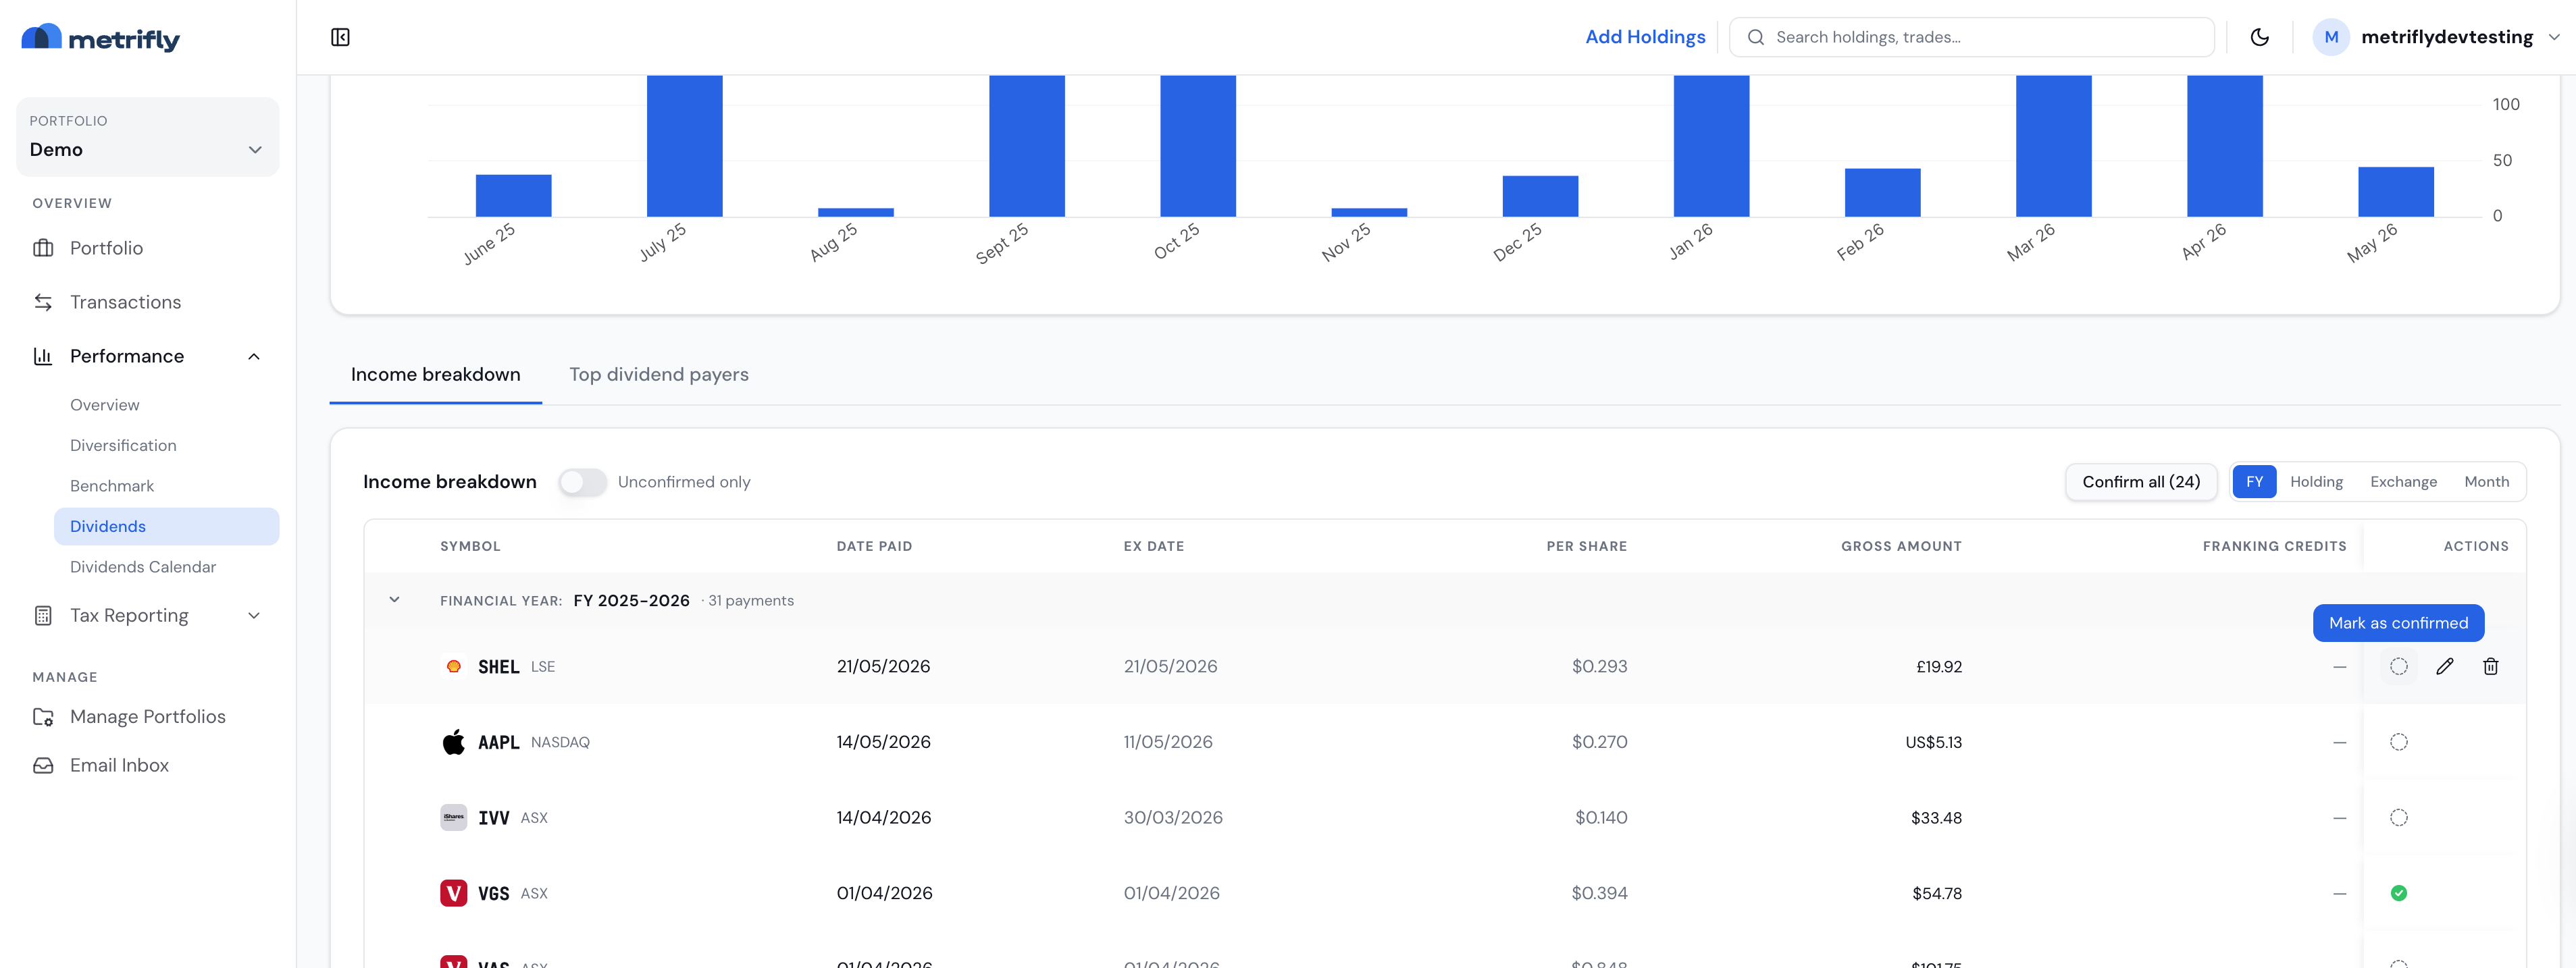
Task: Click Add Holdings link
Action: pyautogui.click(x=1645, y=37)
